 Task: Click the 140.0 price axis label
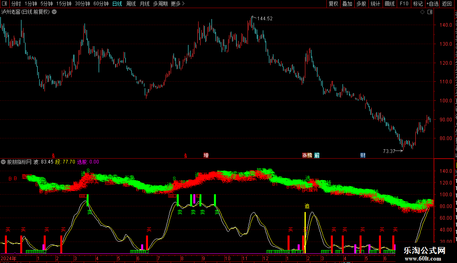tap(446, 25)
